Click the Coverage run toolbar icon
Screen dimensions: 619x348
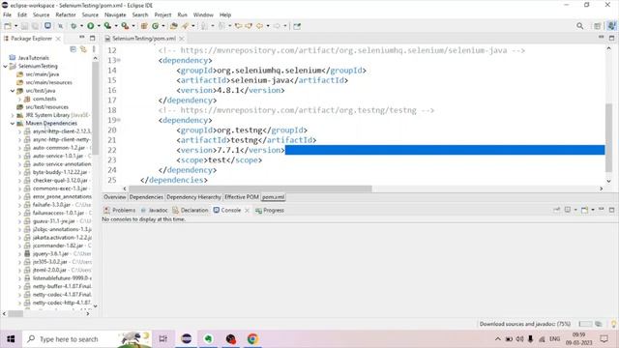pyautogui.click(x=107, y=26)
